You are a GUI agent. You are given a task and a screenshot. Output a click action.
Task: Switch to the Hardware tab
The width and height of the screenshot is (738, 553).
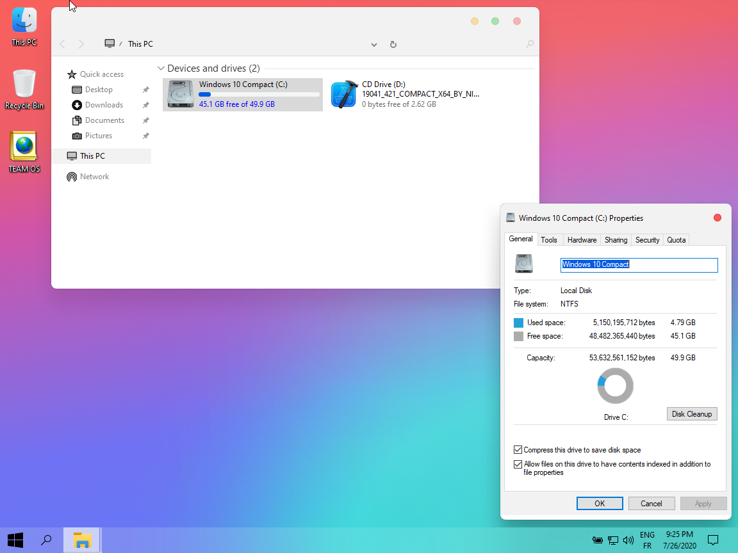coord(582,240)
